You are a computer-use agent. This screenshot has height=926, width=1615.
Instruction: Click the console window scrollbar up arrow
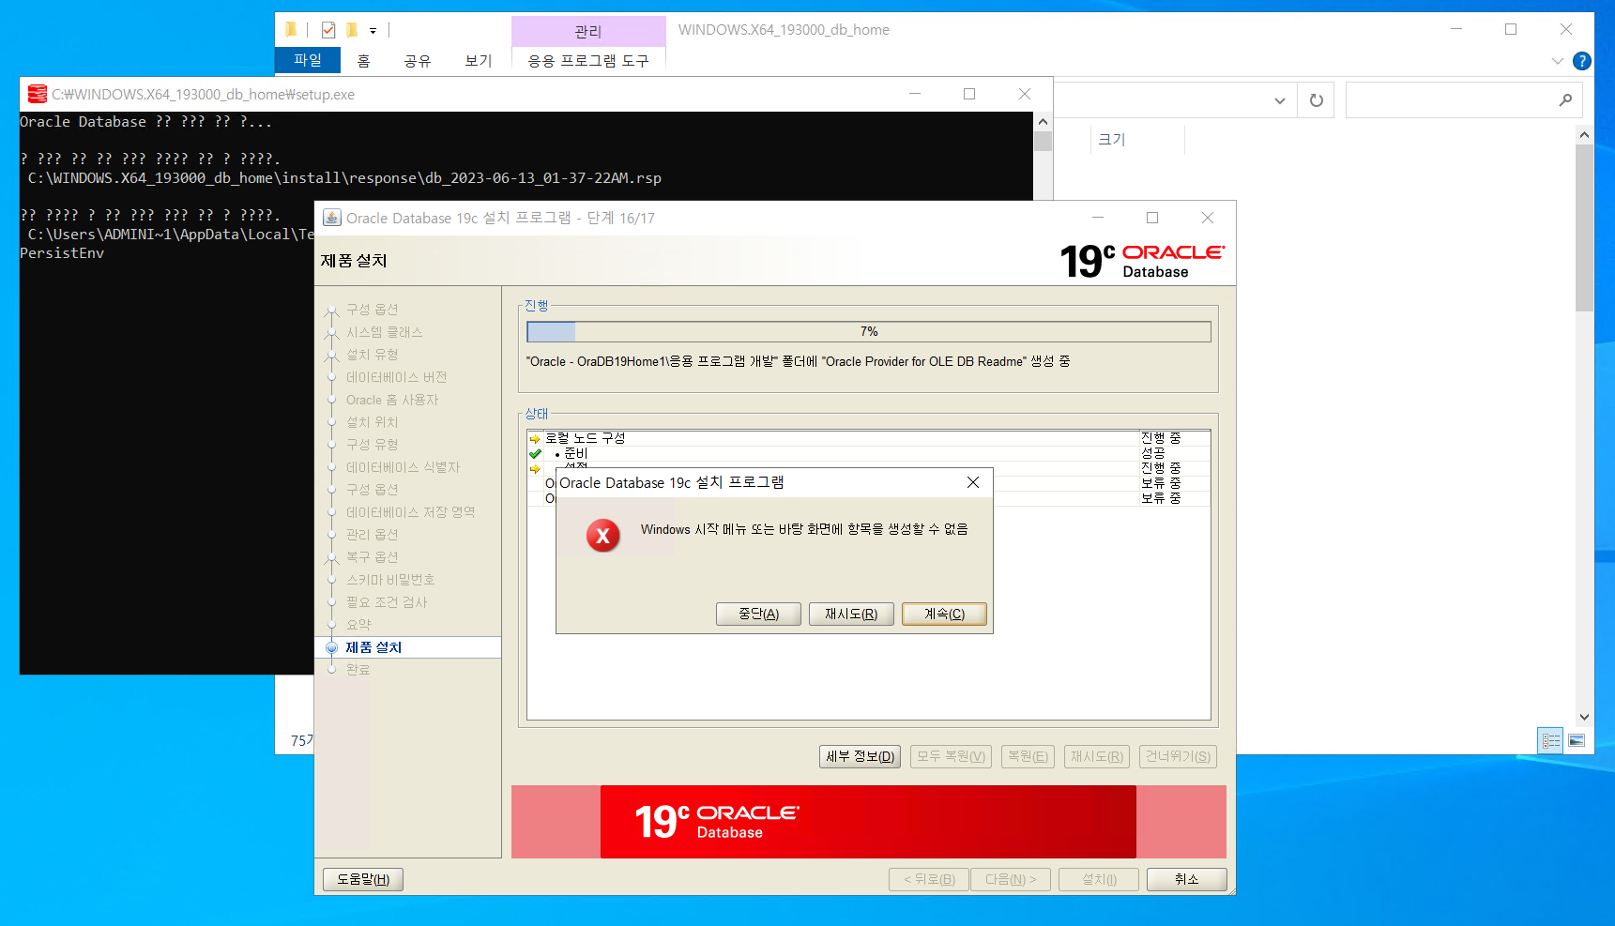1043,122
